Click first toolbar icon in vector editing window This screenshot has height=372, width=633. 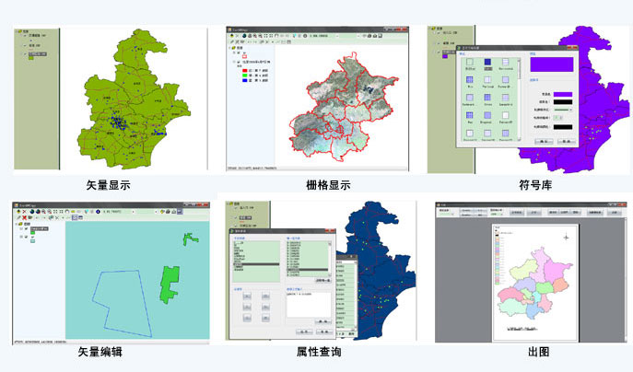coord(17,211)
